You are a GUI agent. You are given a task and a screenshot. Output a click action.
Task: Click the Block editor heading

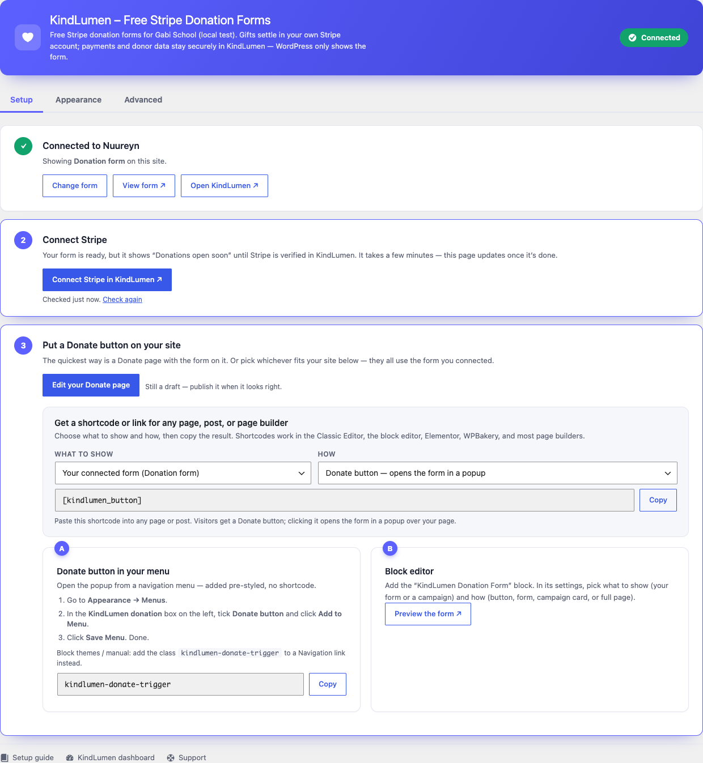pos(409,572)
